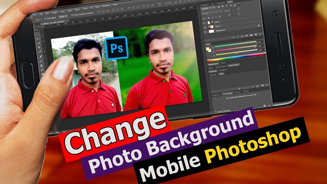The width and height of the screenshot is (327, 184).
Task: Click lock image pixels brush icon
Action: point(213,17)
